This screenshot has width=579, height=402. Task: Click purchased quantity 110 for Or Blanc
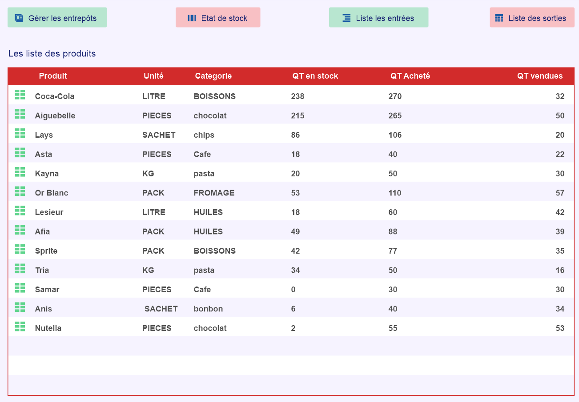coord(394,193)
